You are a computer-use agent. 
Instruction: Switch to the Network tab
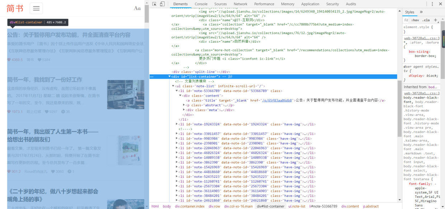(240, 4)
